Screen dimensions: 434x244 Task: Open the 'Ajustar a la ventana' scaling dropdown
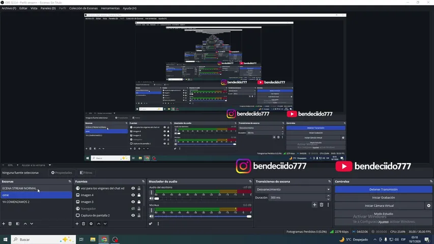tap(37, 165)
